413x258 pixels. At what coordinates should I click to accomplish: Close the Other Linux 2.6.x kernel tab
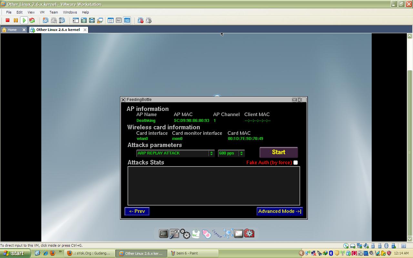pyautogui.click(x=85, y=30)
